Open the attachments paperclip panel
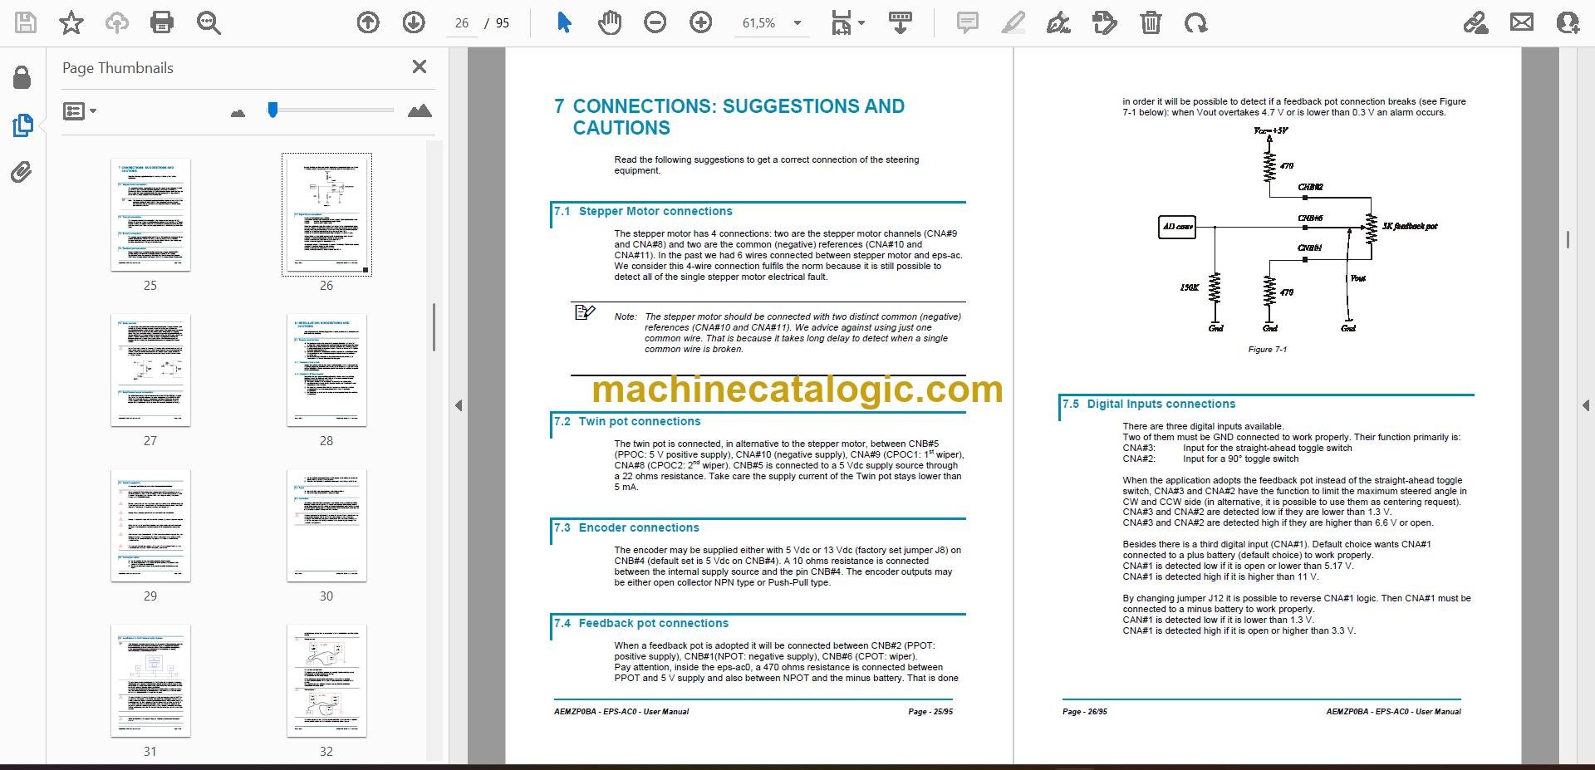Image resolution: width=1595 pixels, height=770 pixels. click(x=22, y=173)
